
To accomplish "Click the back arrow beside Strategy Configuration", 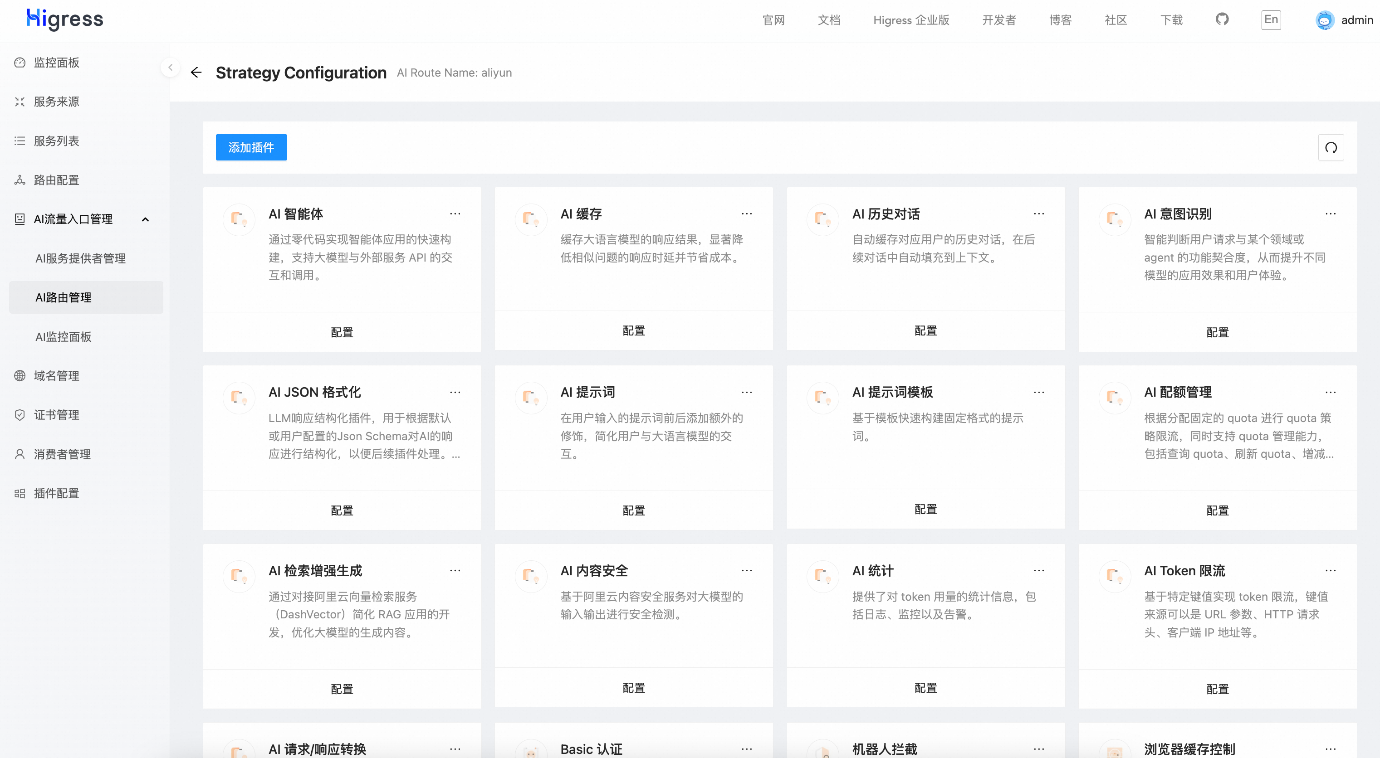I will coord(196,72).
